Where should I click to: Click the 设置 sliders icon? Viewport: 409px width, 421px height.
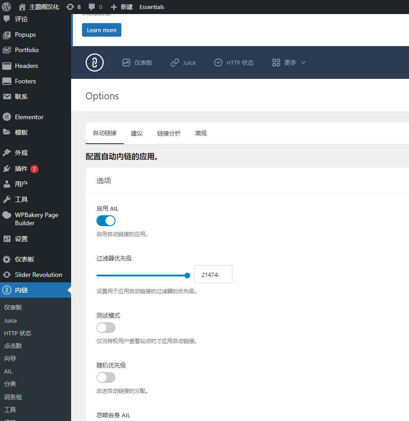point(7,239)
